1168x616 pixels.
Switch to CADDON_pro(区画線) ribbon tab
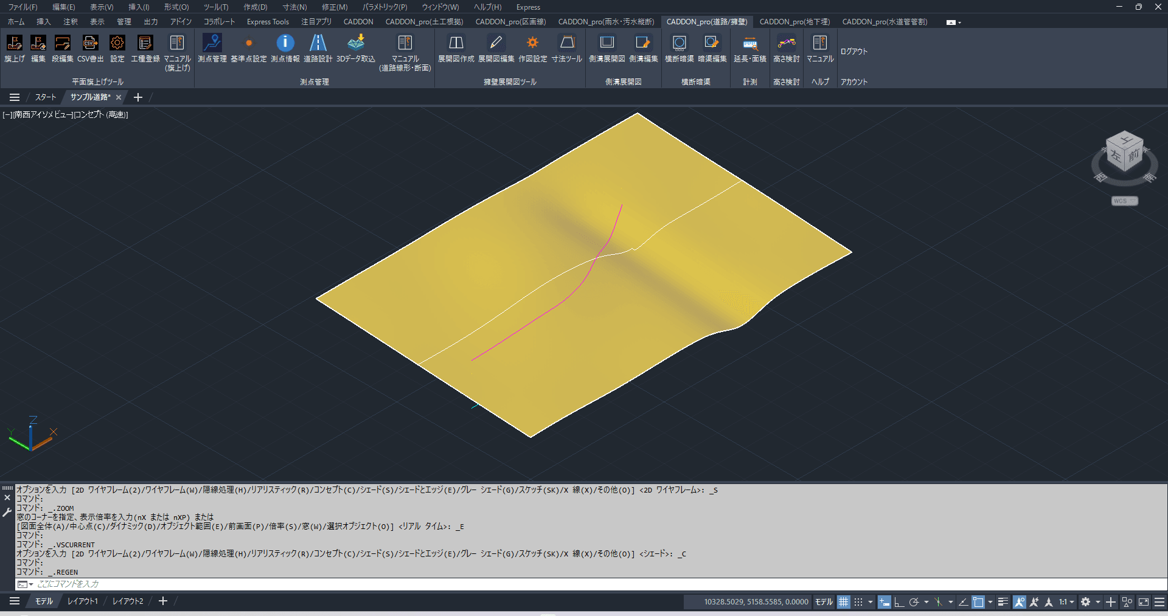tap(510, 22)
